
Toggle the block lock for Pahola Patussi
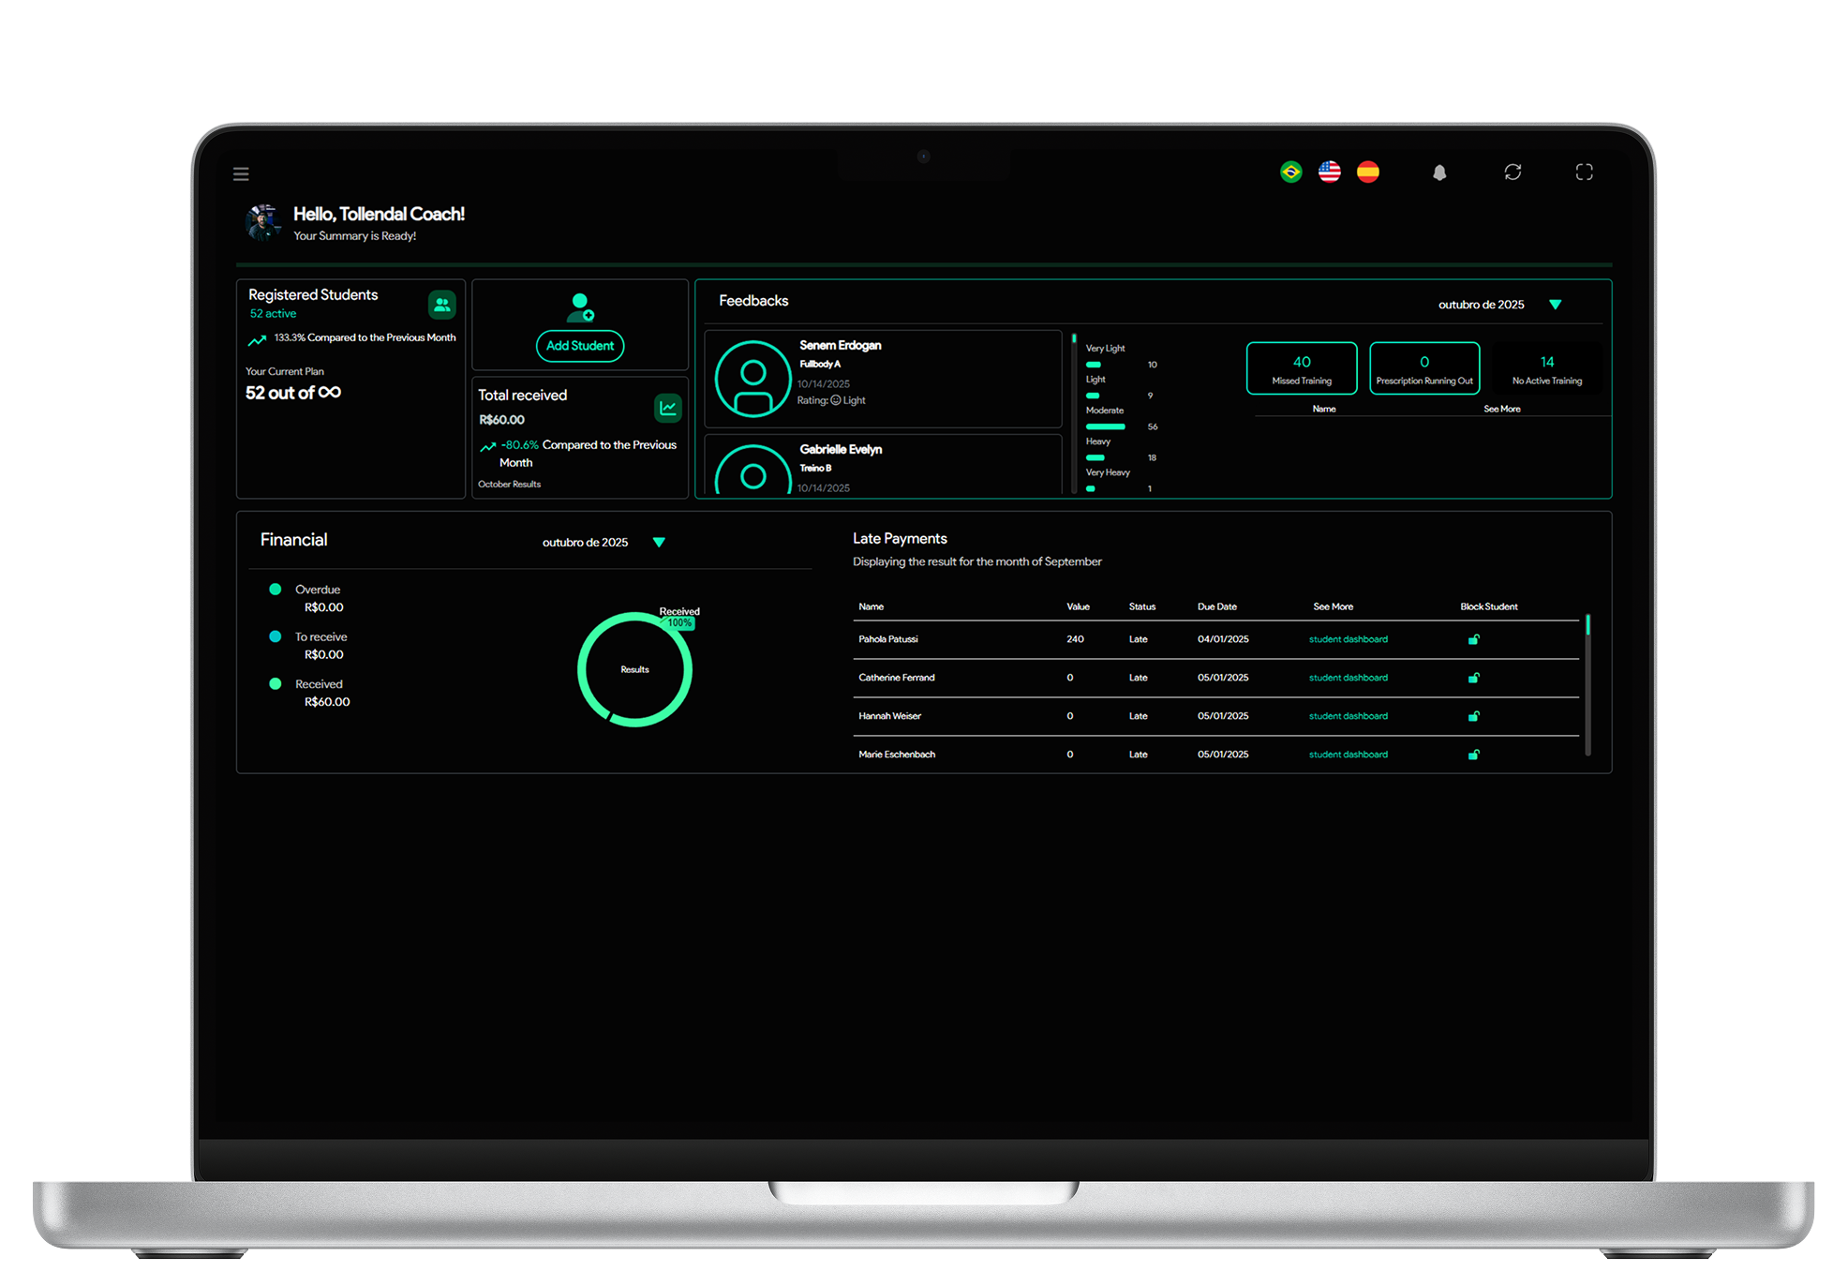point(1473,639)
